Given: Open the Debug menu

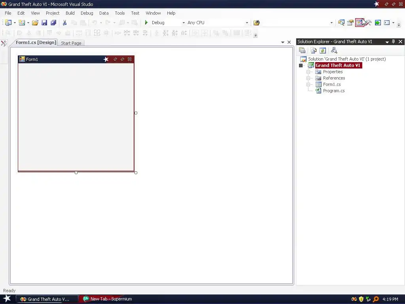Looking at the screenshot, I should 87,13.
